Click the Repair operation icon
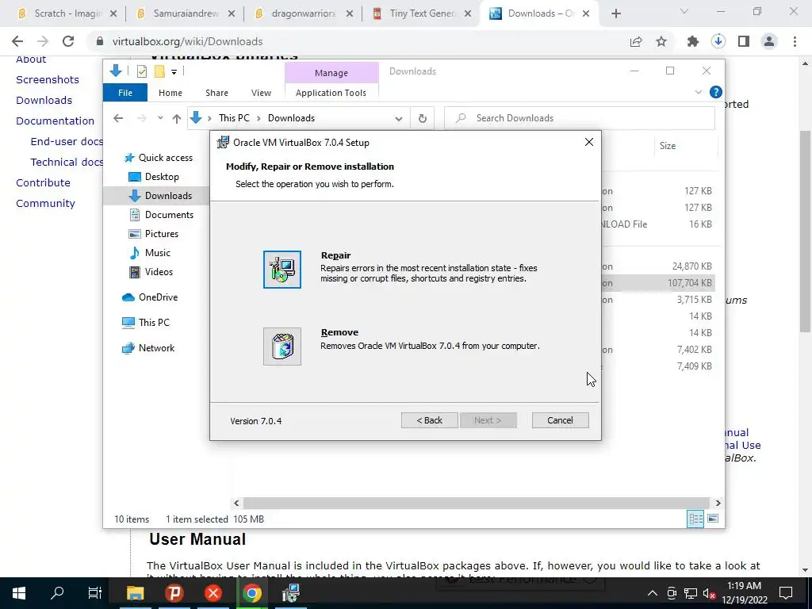The image size is (812, 609). tap(282, 270)
